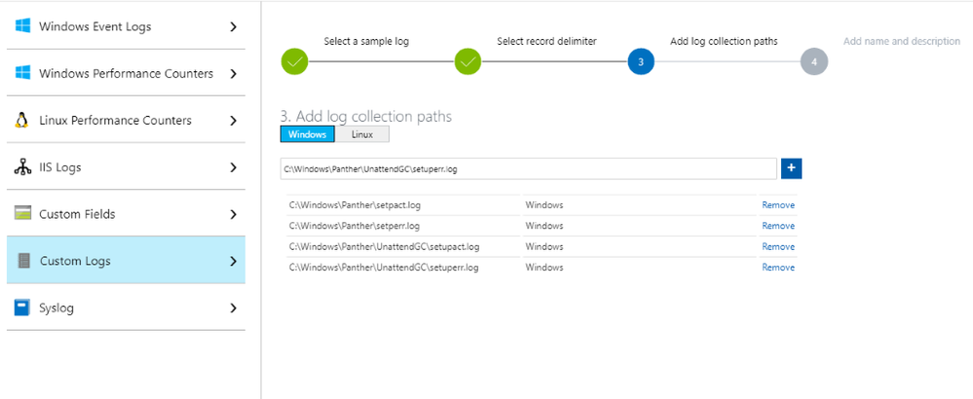Select the step 4 circle
Image resolution: width=973 pixels, height=399 pixels.
click(814, 62)
